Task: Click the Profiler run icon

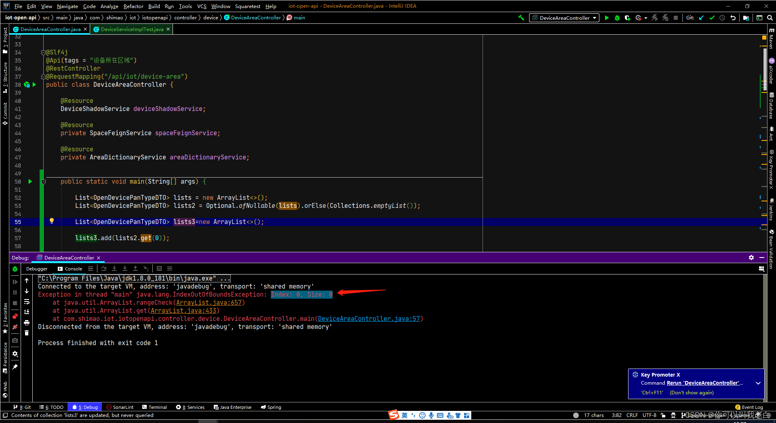Action: tap(639, 18)
